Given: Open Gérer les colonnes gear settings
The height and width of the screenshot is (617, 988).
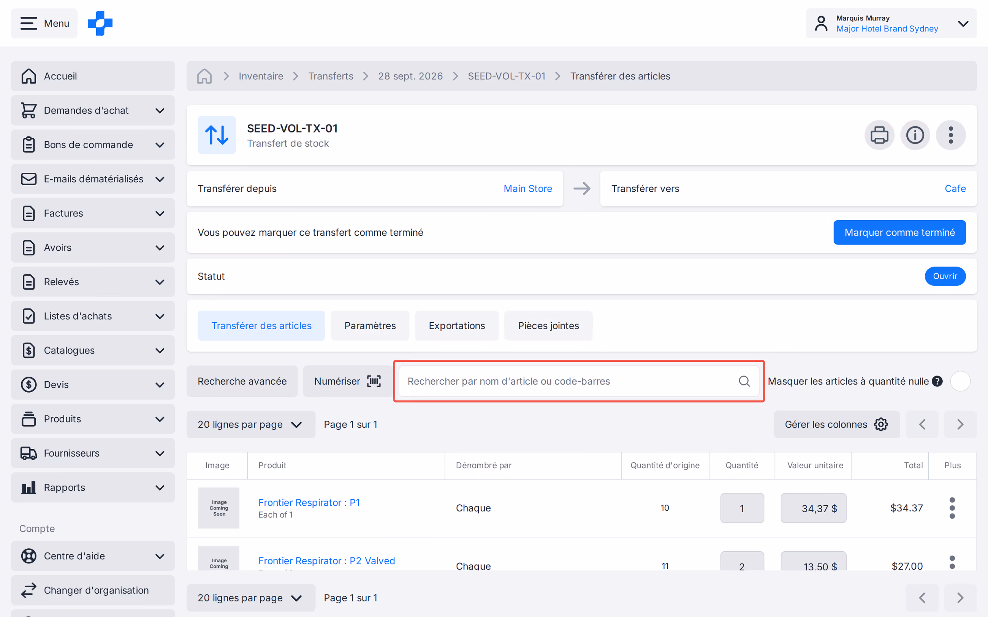Looking at the screenshot, I should coord(836,424).
